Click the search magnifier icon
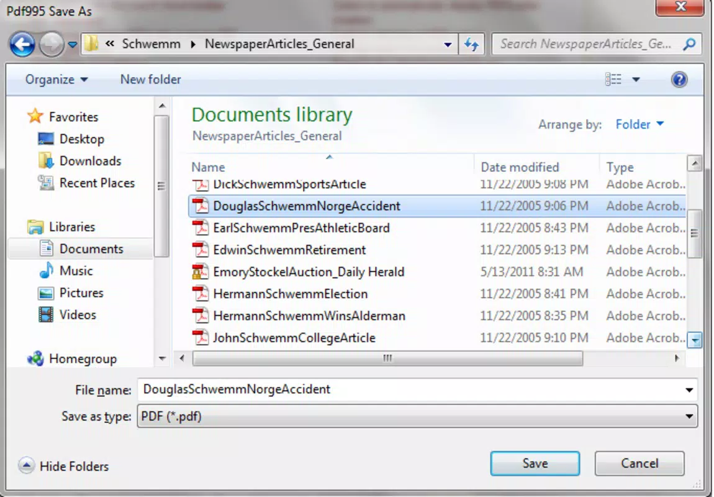 pyautogui.click(x=689, y=44)
